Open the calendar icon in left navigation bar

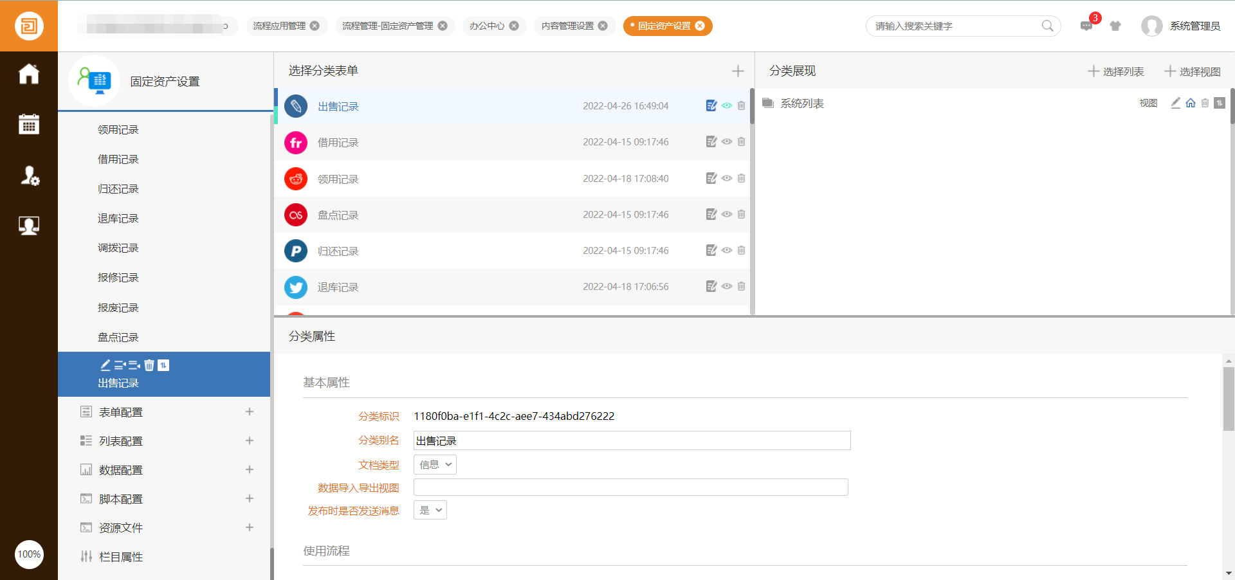pyautogui.click(x=29, y=124)
